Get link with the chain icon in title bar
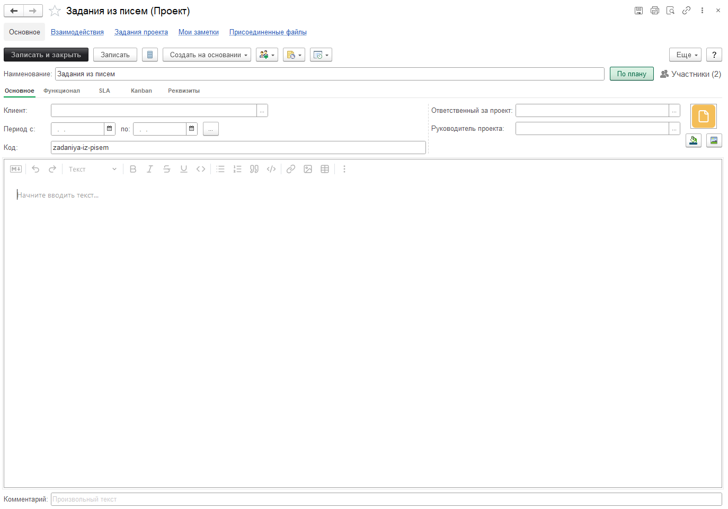728x509 pixels. 686,10
